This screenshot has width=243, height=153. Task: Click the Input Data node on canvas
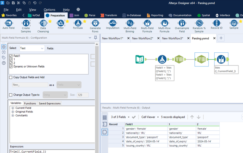(x=140, y=59)
